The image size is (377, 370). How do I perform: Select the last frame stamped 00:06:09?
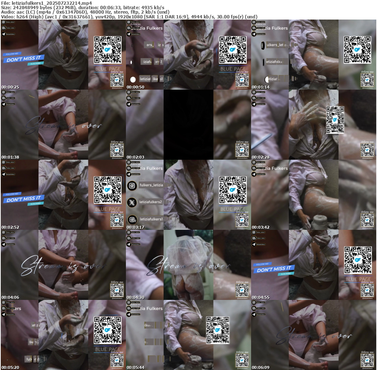coord(314,335)
